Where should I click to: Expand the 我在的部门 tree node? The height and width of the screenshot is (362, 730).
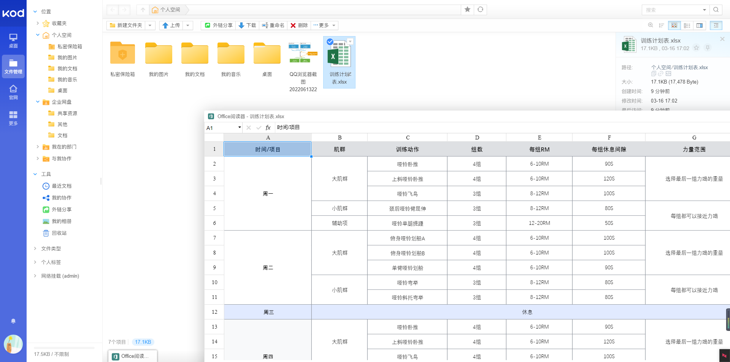point(38,147)
